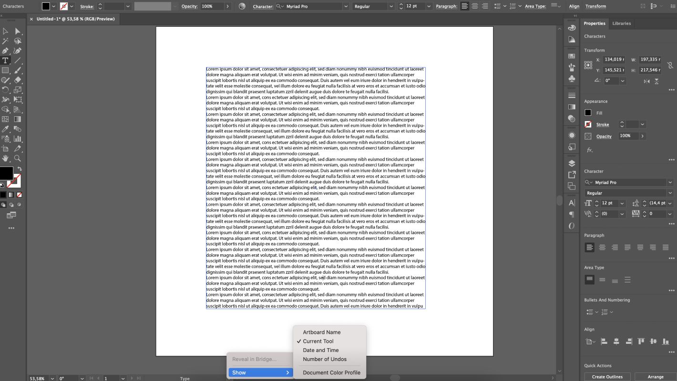
Task: Choose the Rectangle tool
Action: tap(5, 70)
